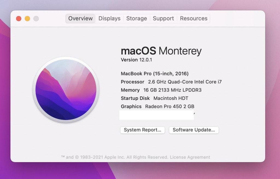Click startup disk name Macintosh HDT
The image size is (280, 179).
click(171, 98)
